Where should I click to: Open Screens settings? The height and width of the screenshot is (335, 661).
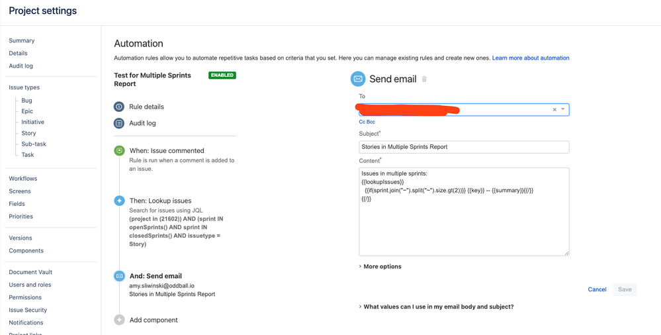point(20,191)
